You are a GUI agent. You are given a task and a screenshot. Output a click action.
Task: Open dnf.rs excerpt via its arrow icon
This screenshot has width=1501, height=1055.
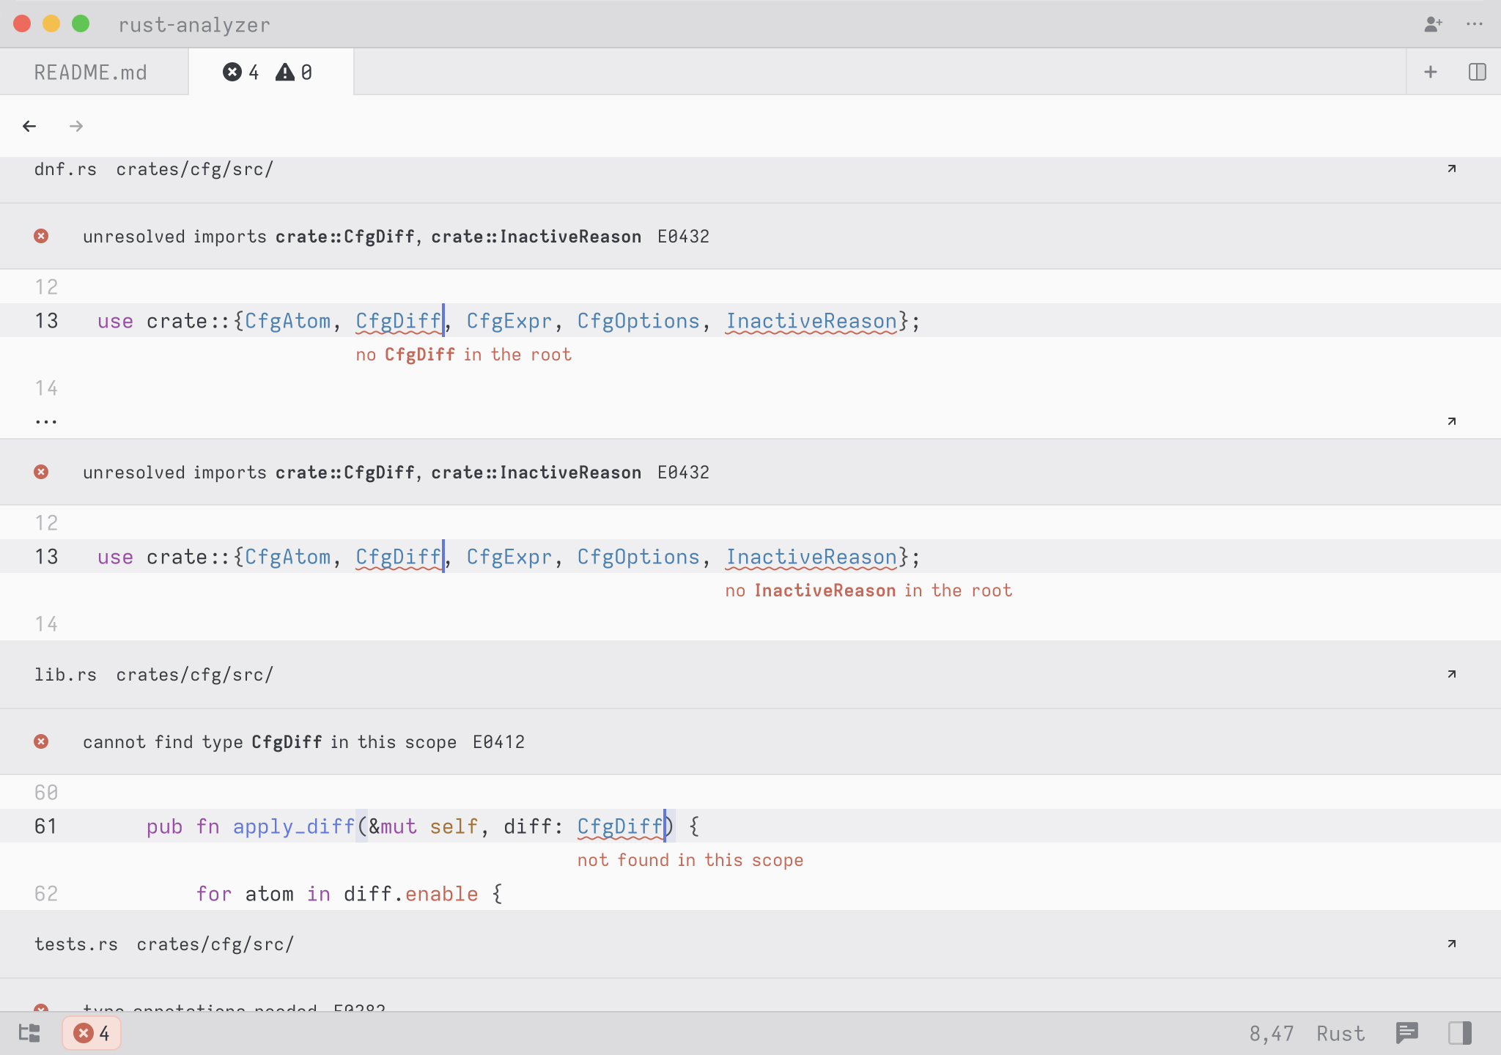tap(1451, 169)
